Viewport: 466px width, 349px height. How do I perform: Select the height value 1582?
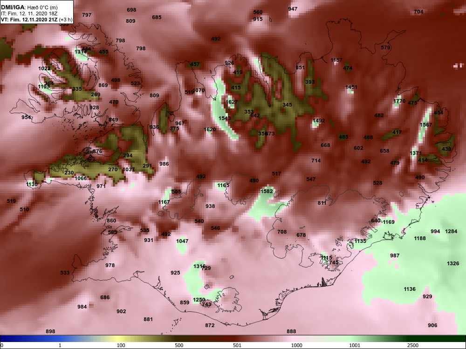pyautogui.click(x=267, y=191)
